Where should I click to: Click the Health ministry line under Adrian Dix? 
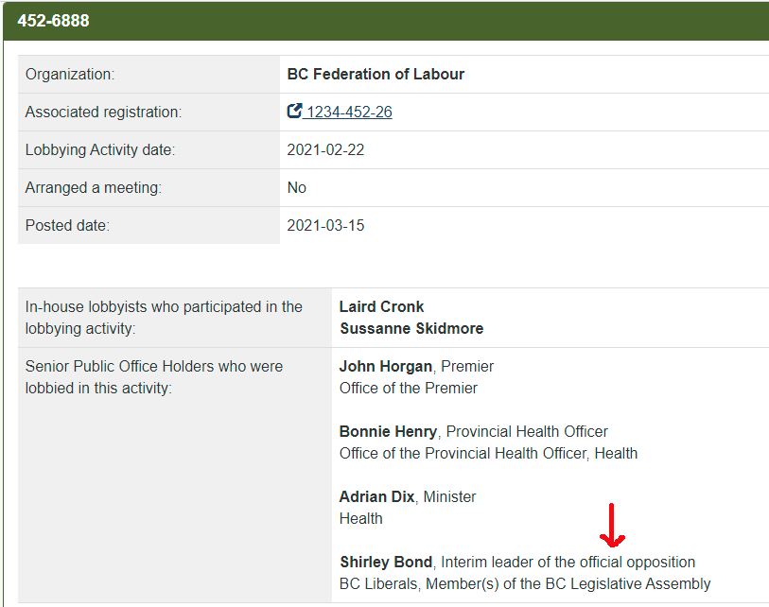tap(361, 518)
